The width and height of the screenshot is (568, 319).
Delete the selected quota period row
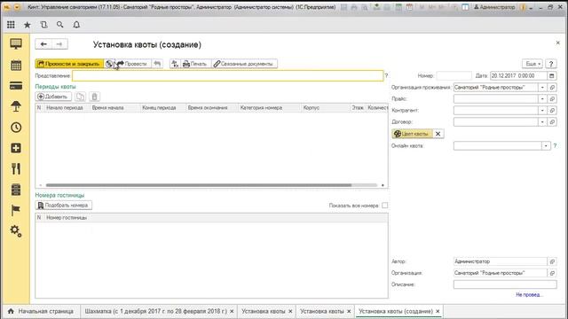point(94,97)
